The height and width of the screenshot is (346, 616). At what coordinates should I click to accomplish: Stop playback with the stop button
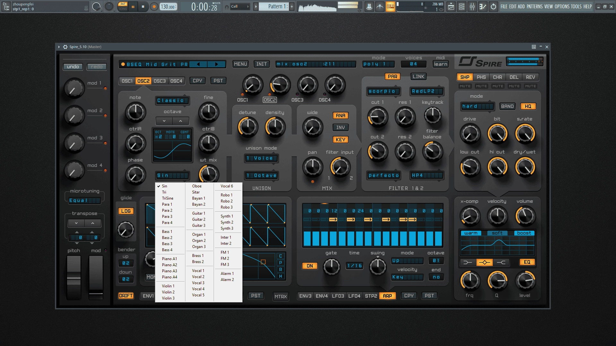pyautogui.click(x=143, y=6)
